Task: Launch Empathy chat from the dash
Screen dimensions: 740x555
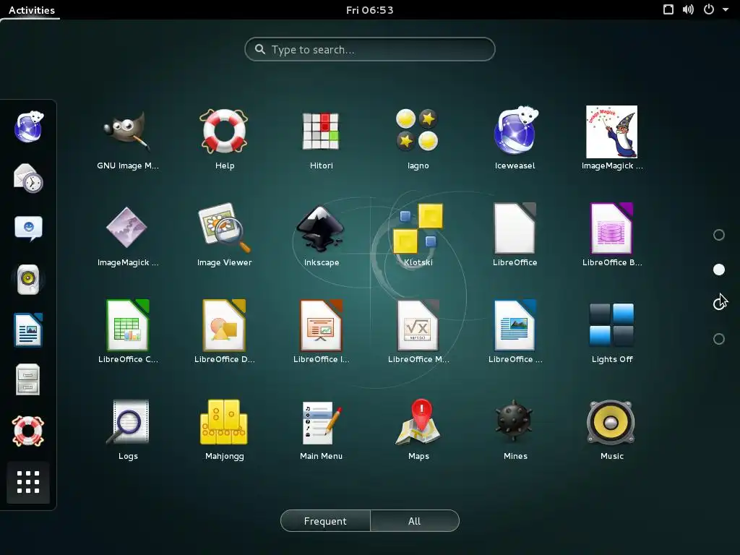Action: pyautogui.click(x=28, y=228)
